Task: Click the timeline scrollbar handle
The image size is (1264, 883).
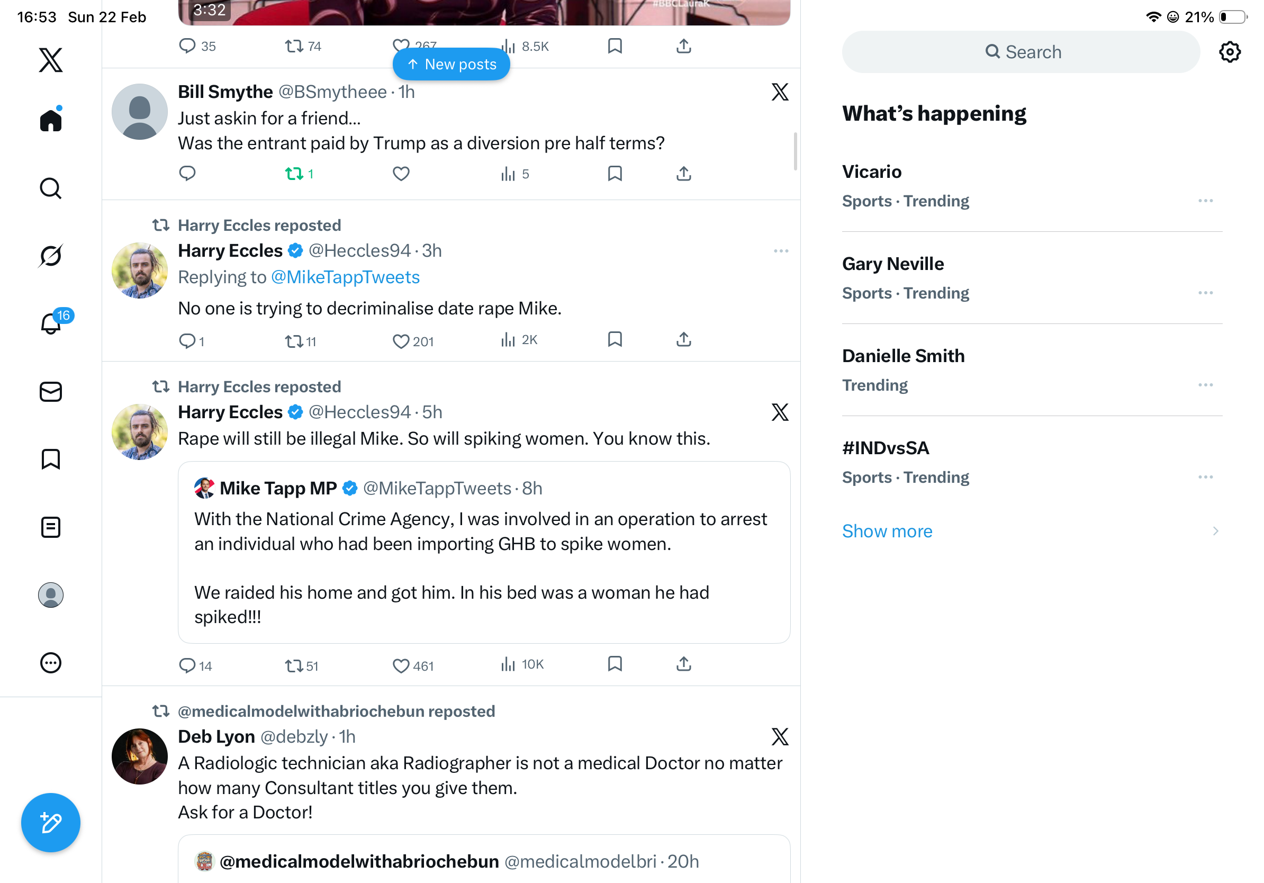Action: (795, 151)
